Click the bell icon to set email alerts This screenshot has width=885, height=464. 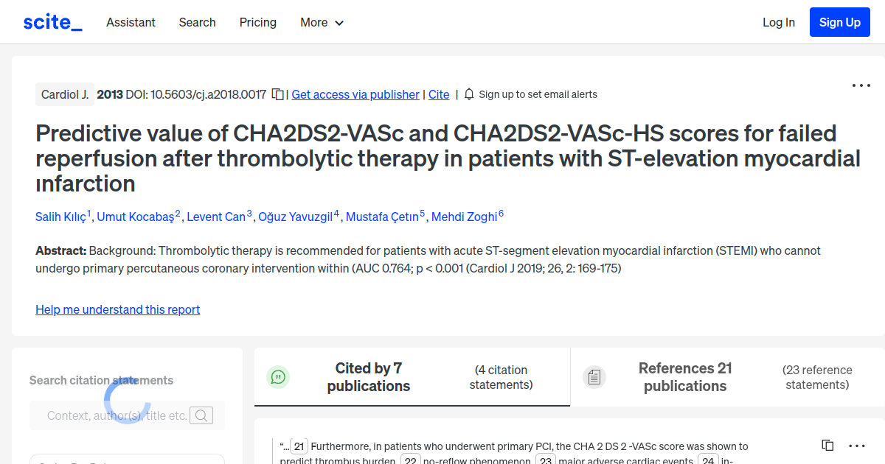tap(468, 94)
